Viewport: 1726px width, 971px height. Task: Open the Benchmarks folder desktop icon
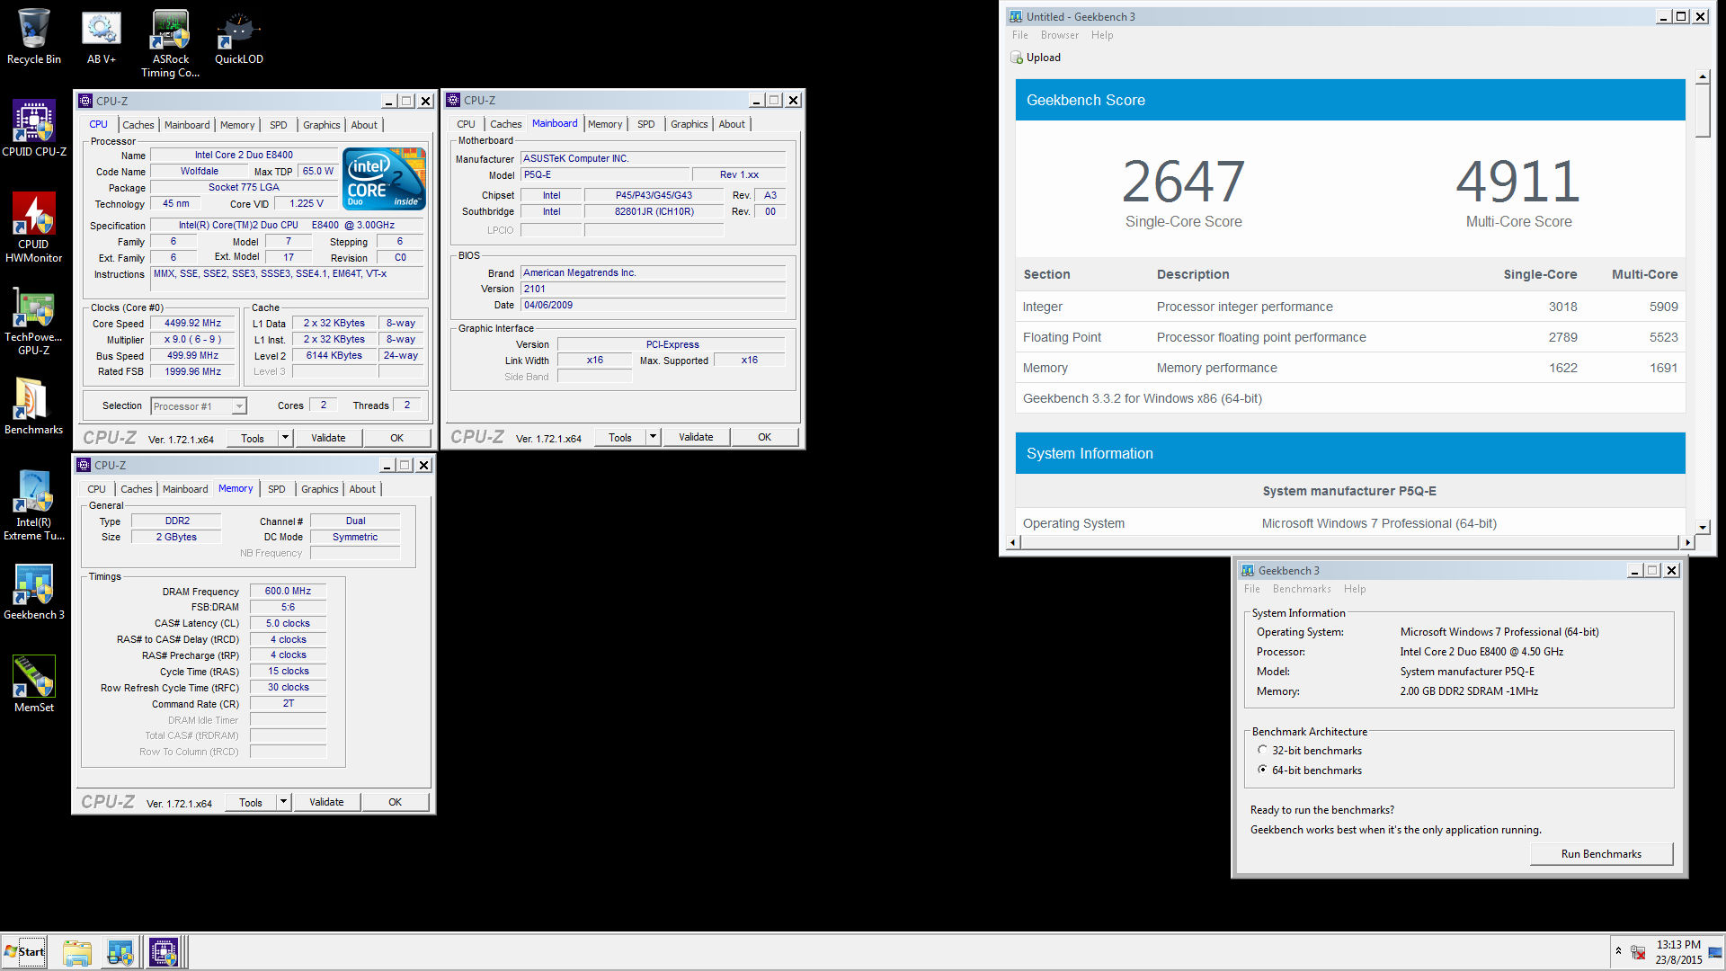pyautogui.click(x=34, y=406)
